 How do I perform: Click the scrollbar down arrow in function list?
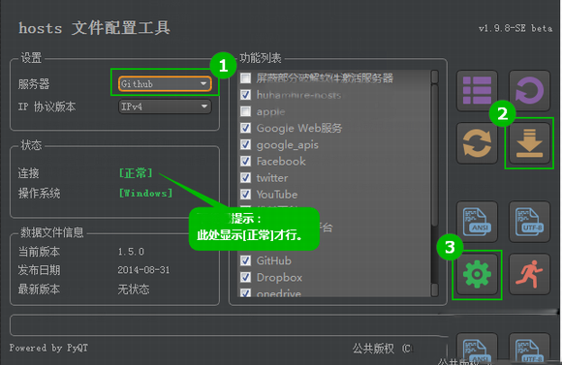434,289
